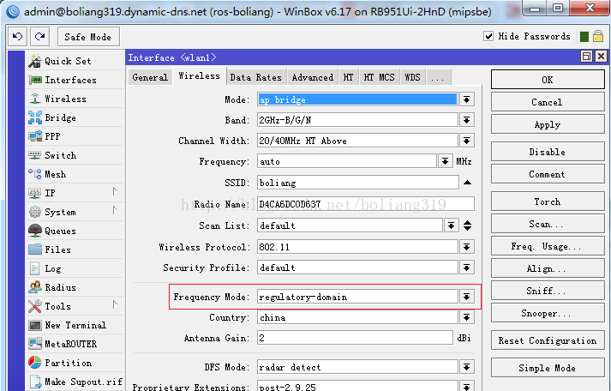Viewport: 611px width, 391px height.
Task: Toggle the Hide Passwords checkbox
Action: coord(488,36)
